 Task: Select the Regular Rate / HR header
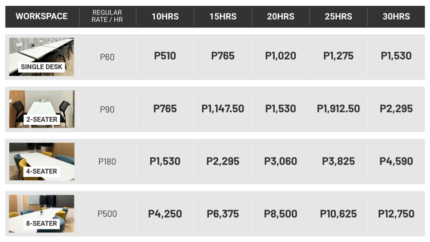[x=107, y=16]
